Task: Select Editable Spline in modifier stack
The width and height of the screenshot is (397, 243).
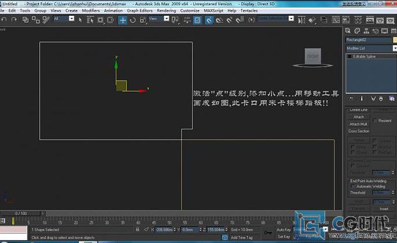Action: [364, 57]
